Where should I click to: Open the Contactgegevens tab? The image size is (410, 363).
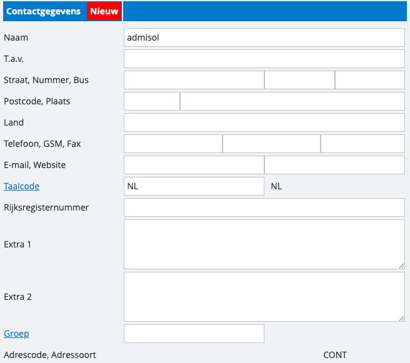(x=43, y=11)
